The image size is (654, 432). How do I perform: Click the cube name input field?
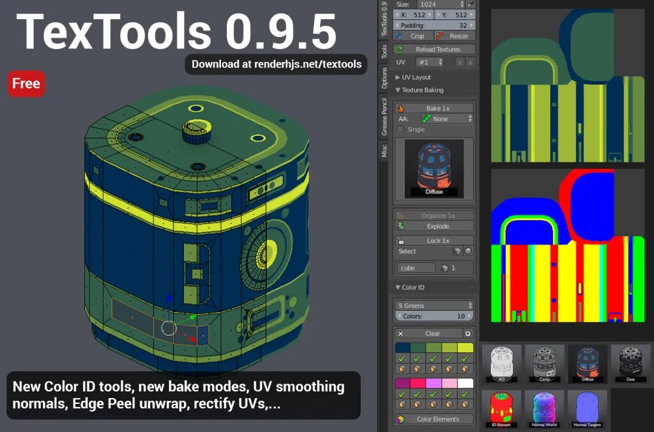[415, 268]
